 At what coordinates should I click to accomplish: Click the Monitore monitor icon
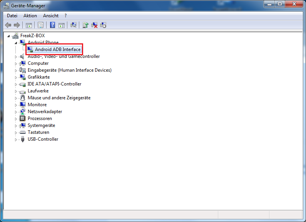tap(23, 105)
